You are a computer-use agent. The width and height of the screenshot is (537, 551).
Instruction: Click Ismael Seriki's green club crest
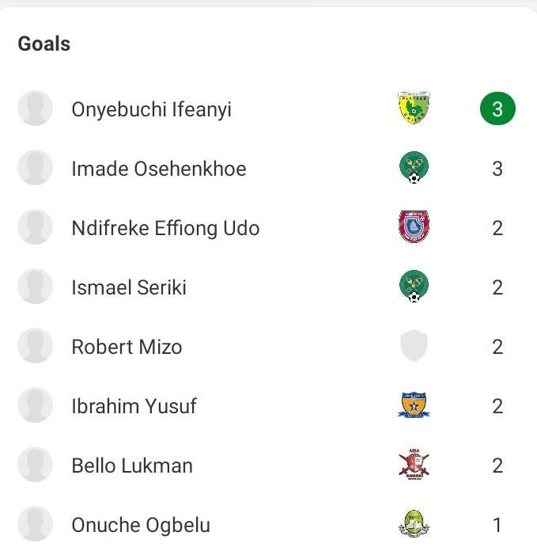click(x=414, y=287)
